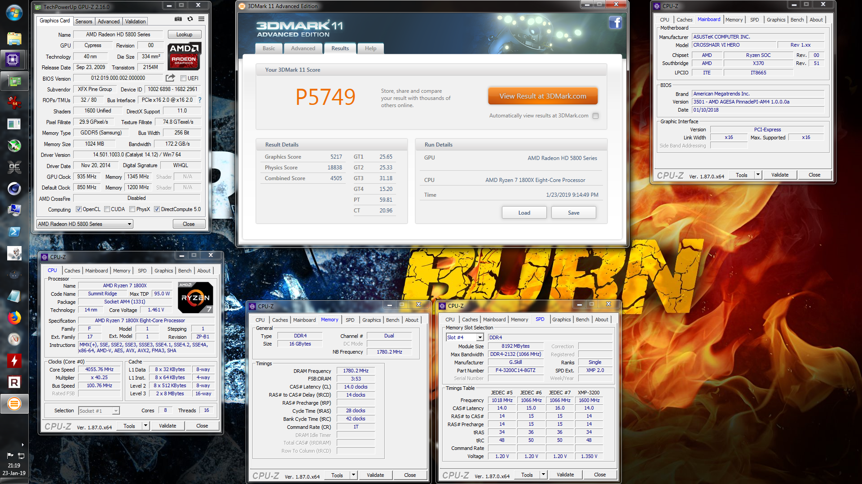Expand Tools arrow in CPU-Z SPD window
The width and height of the screenshot is (862, 484).
tap(543, 475)
